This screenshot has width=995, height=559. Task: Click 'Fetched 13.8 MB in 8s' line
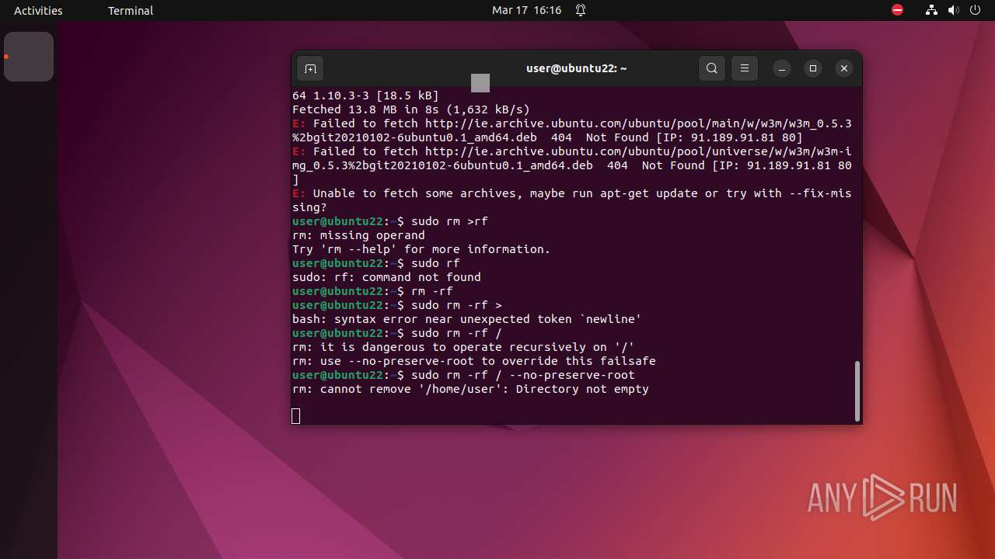pos(411,109)
